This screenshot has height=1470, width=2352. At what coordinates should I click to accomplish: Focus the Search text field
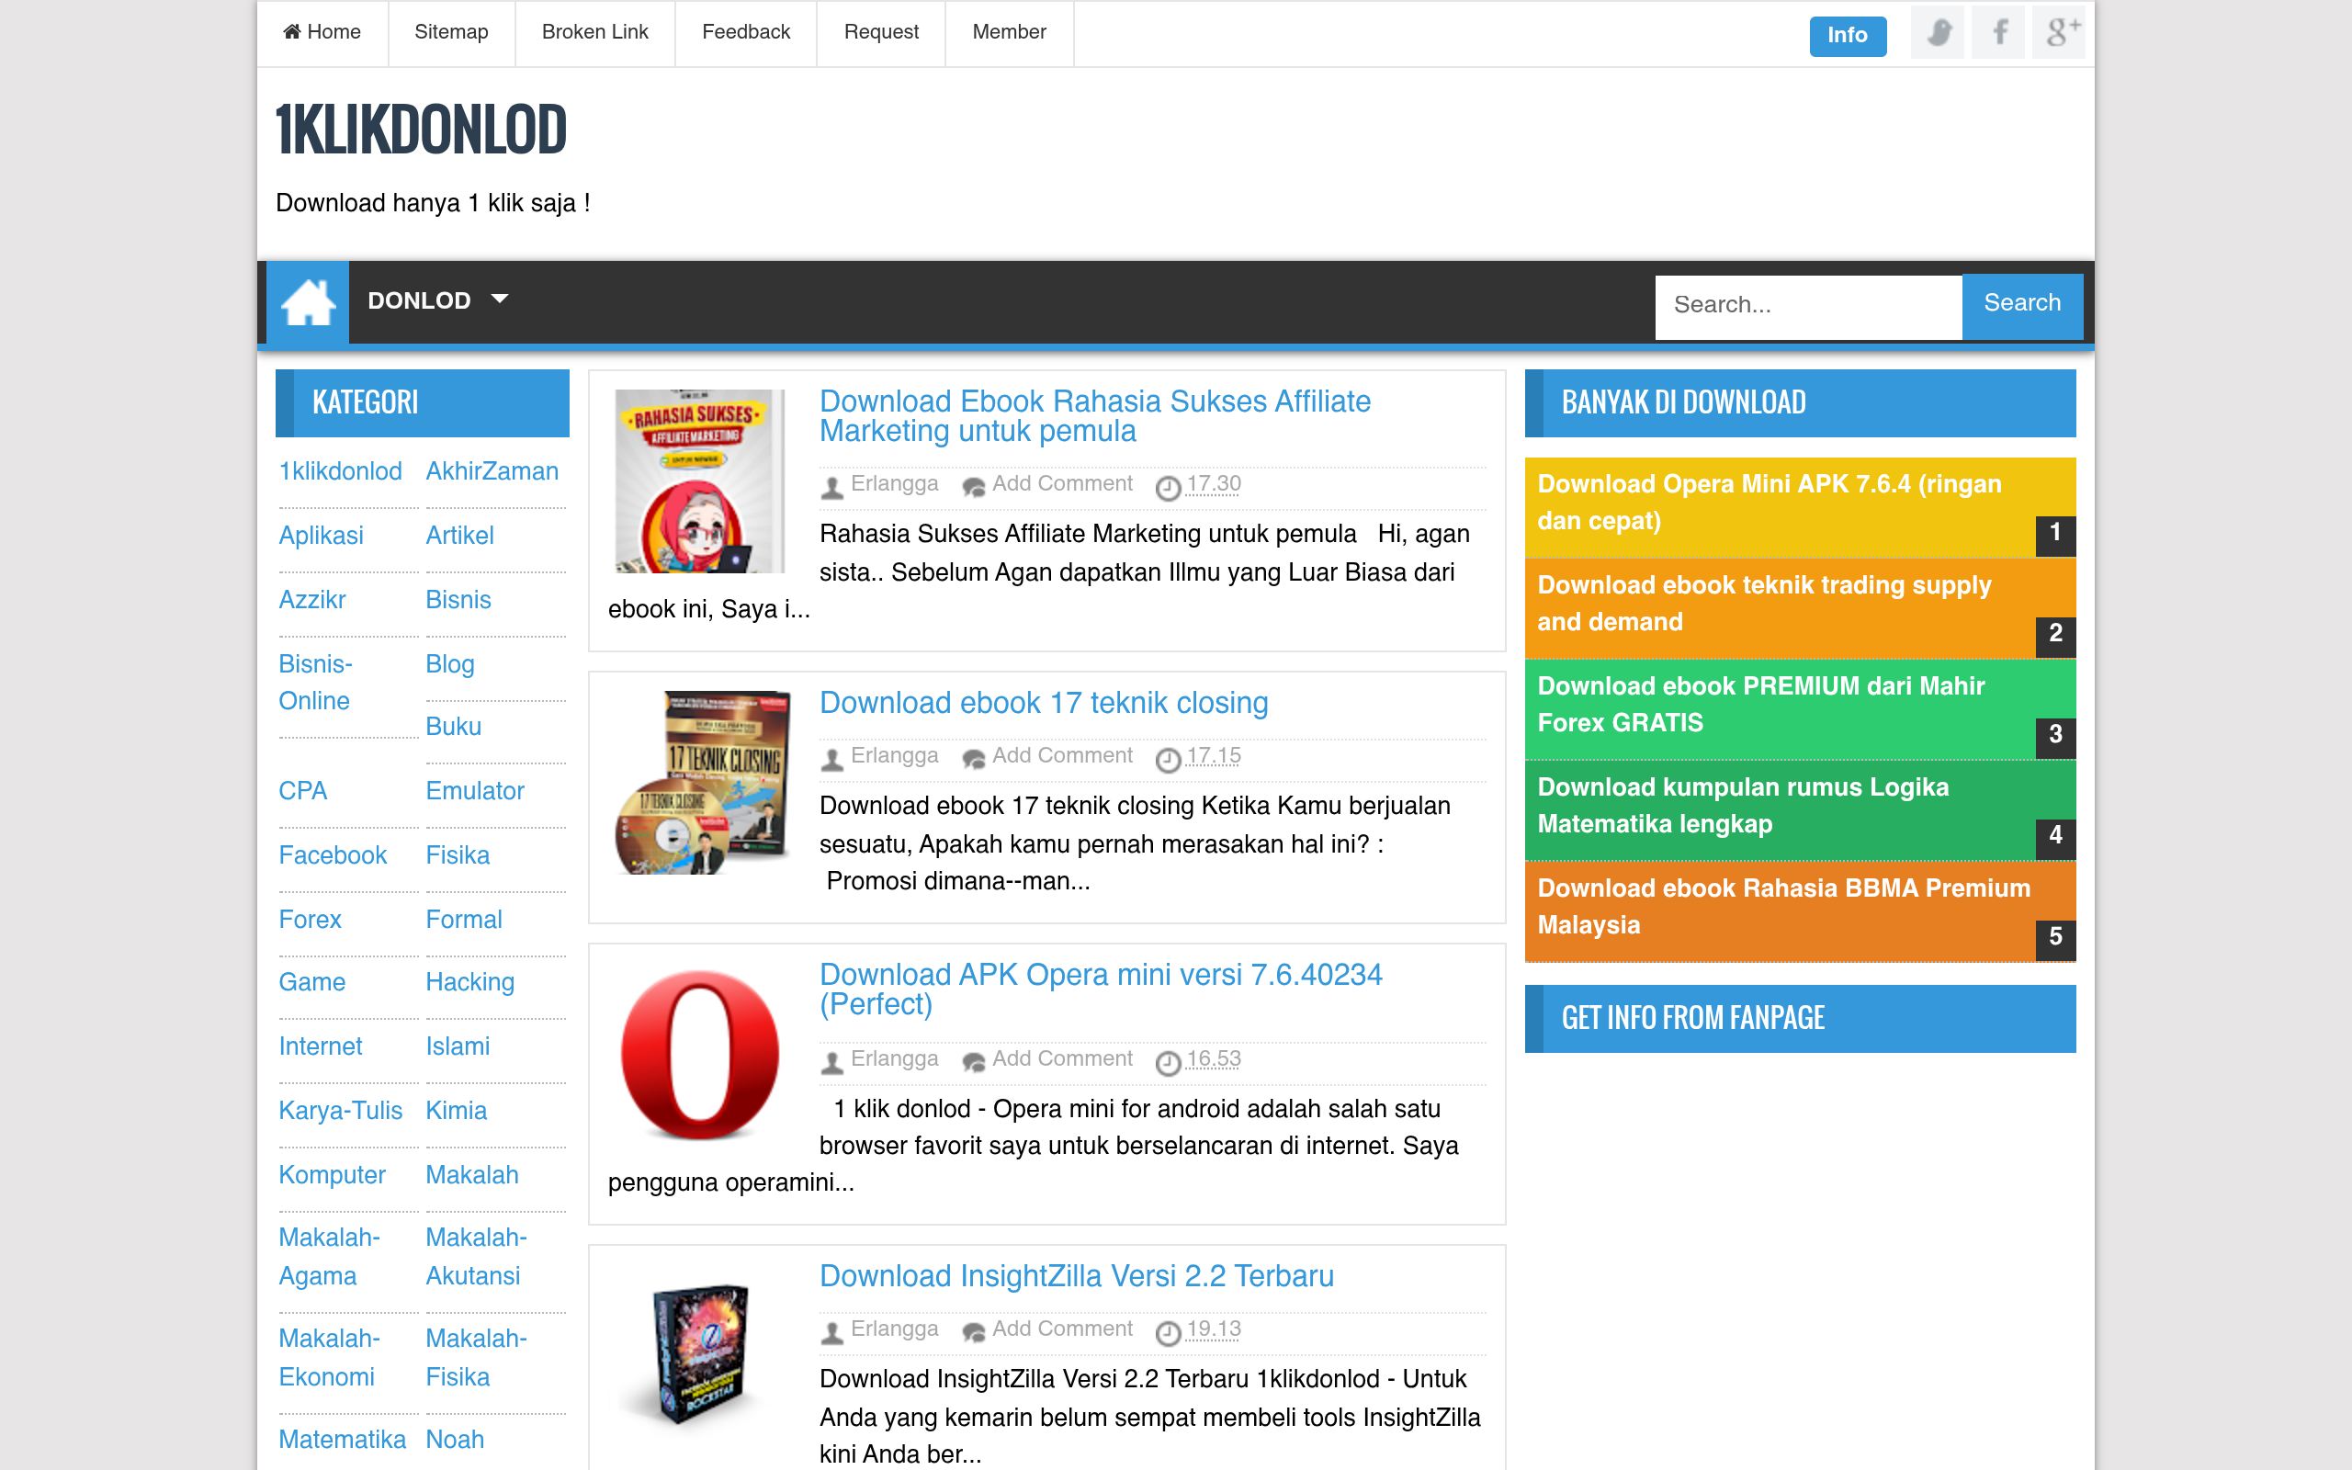1808,305
